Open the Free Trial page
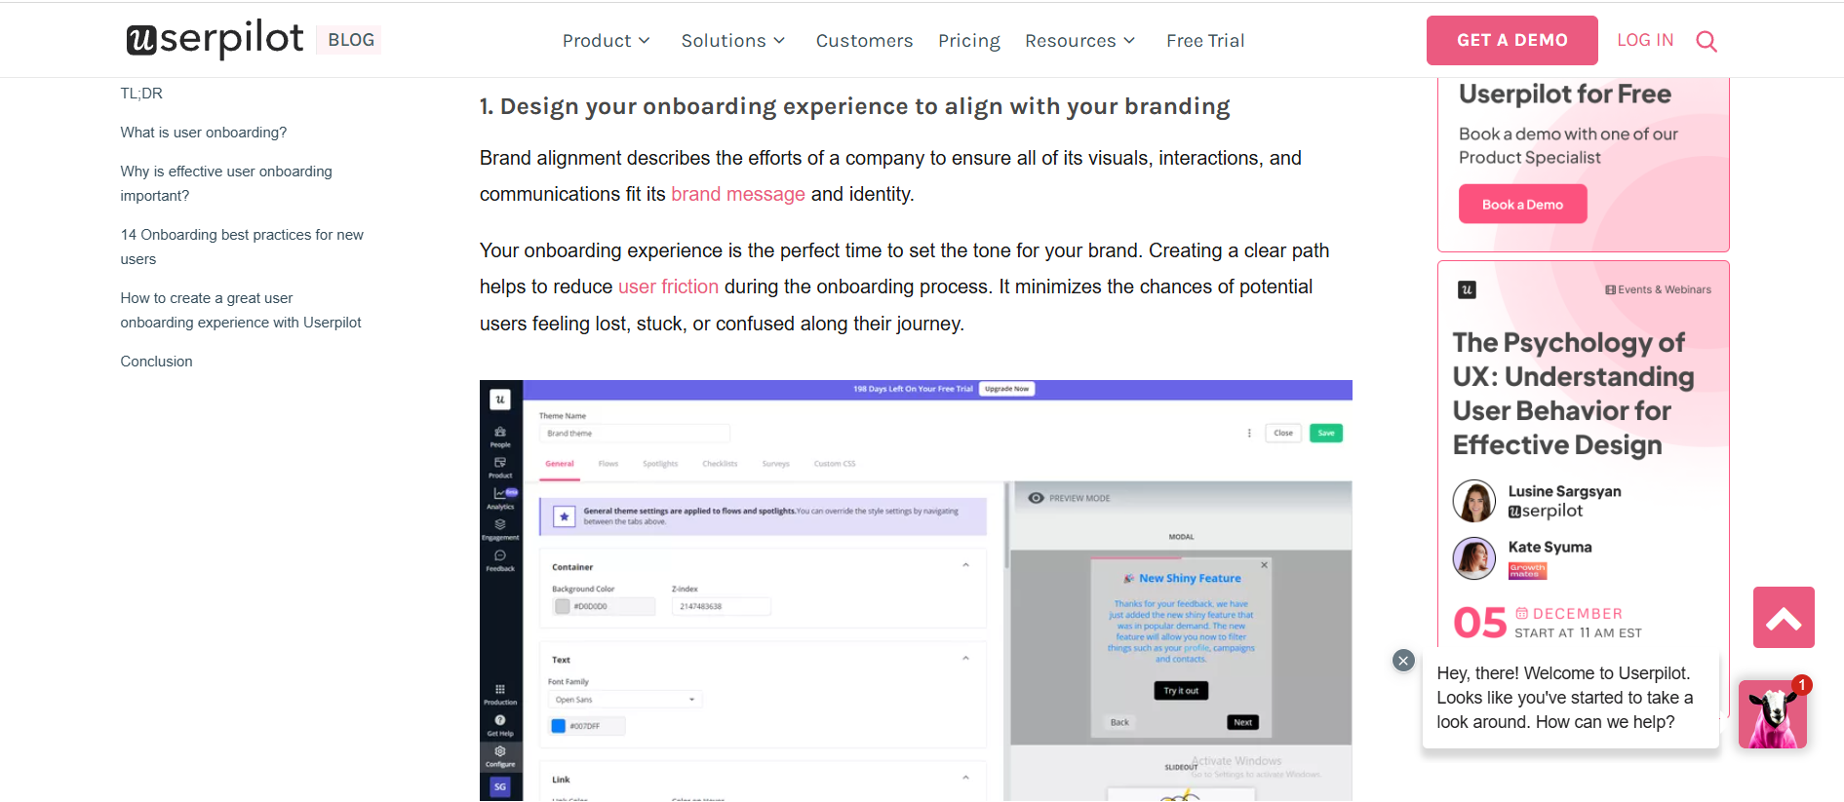This screenshot has height=802, width=1844. [x=1205, y=41]
